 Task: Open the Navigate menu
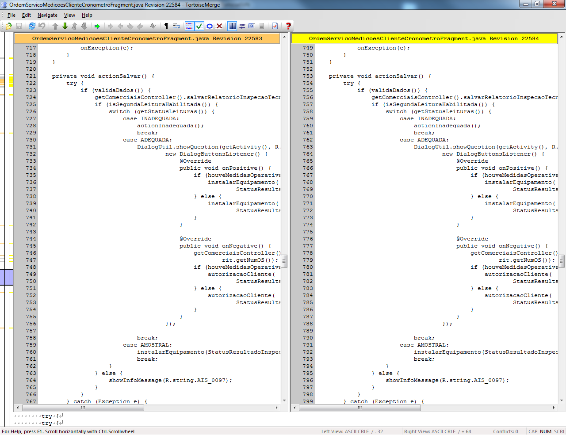[47, 15]
